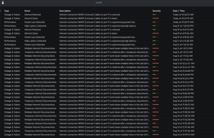Click Outage & Failure type on today's 10:22:51 AM row
Viewport: 214px width, 138px height.
pyautogui.click(x=12, y=14)
